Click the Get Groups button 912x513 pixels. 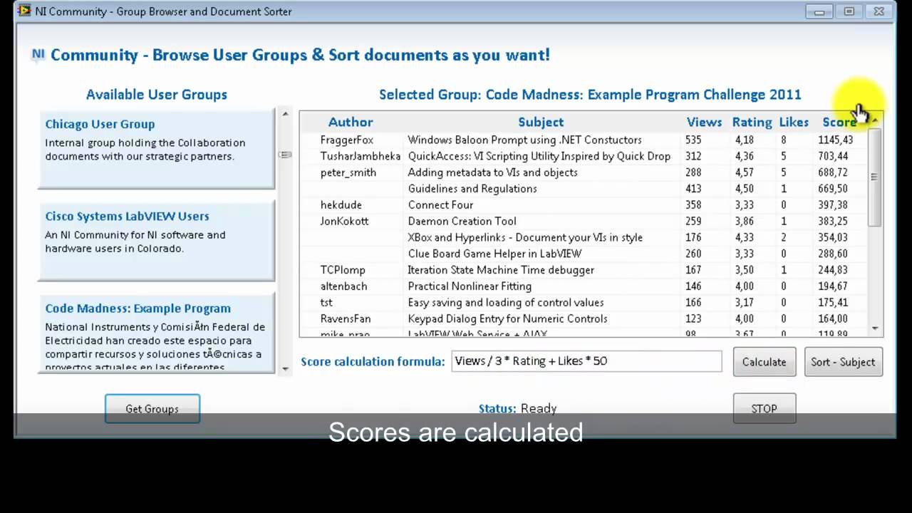pyautogui.click(x=152, y=409)
